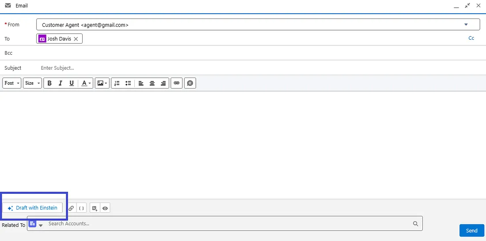Open the text color picker
Screen dimensions: 486x241
[x=86, y=83]
